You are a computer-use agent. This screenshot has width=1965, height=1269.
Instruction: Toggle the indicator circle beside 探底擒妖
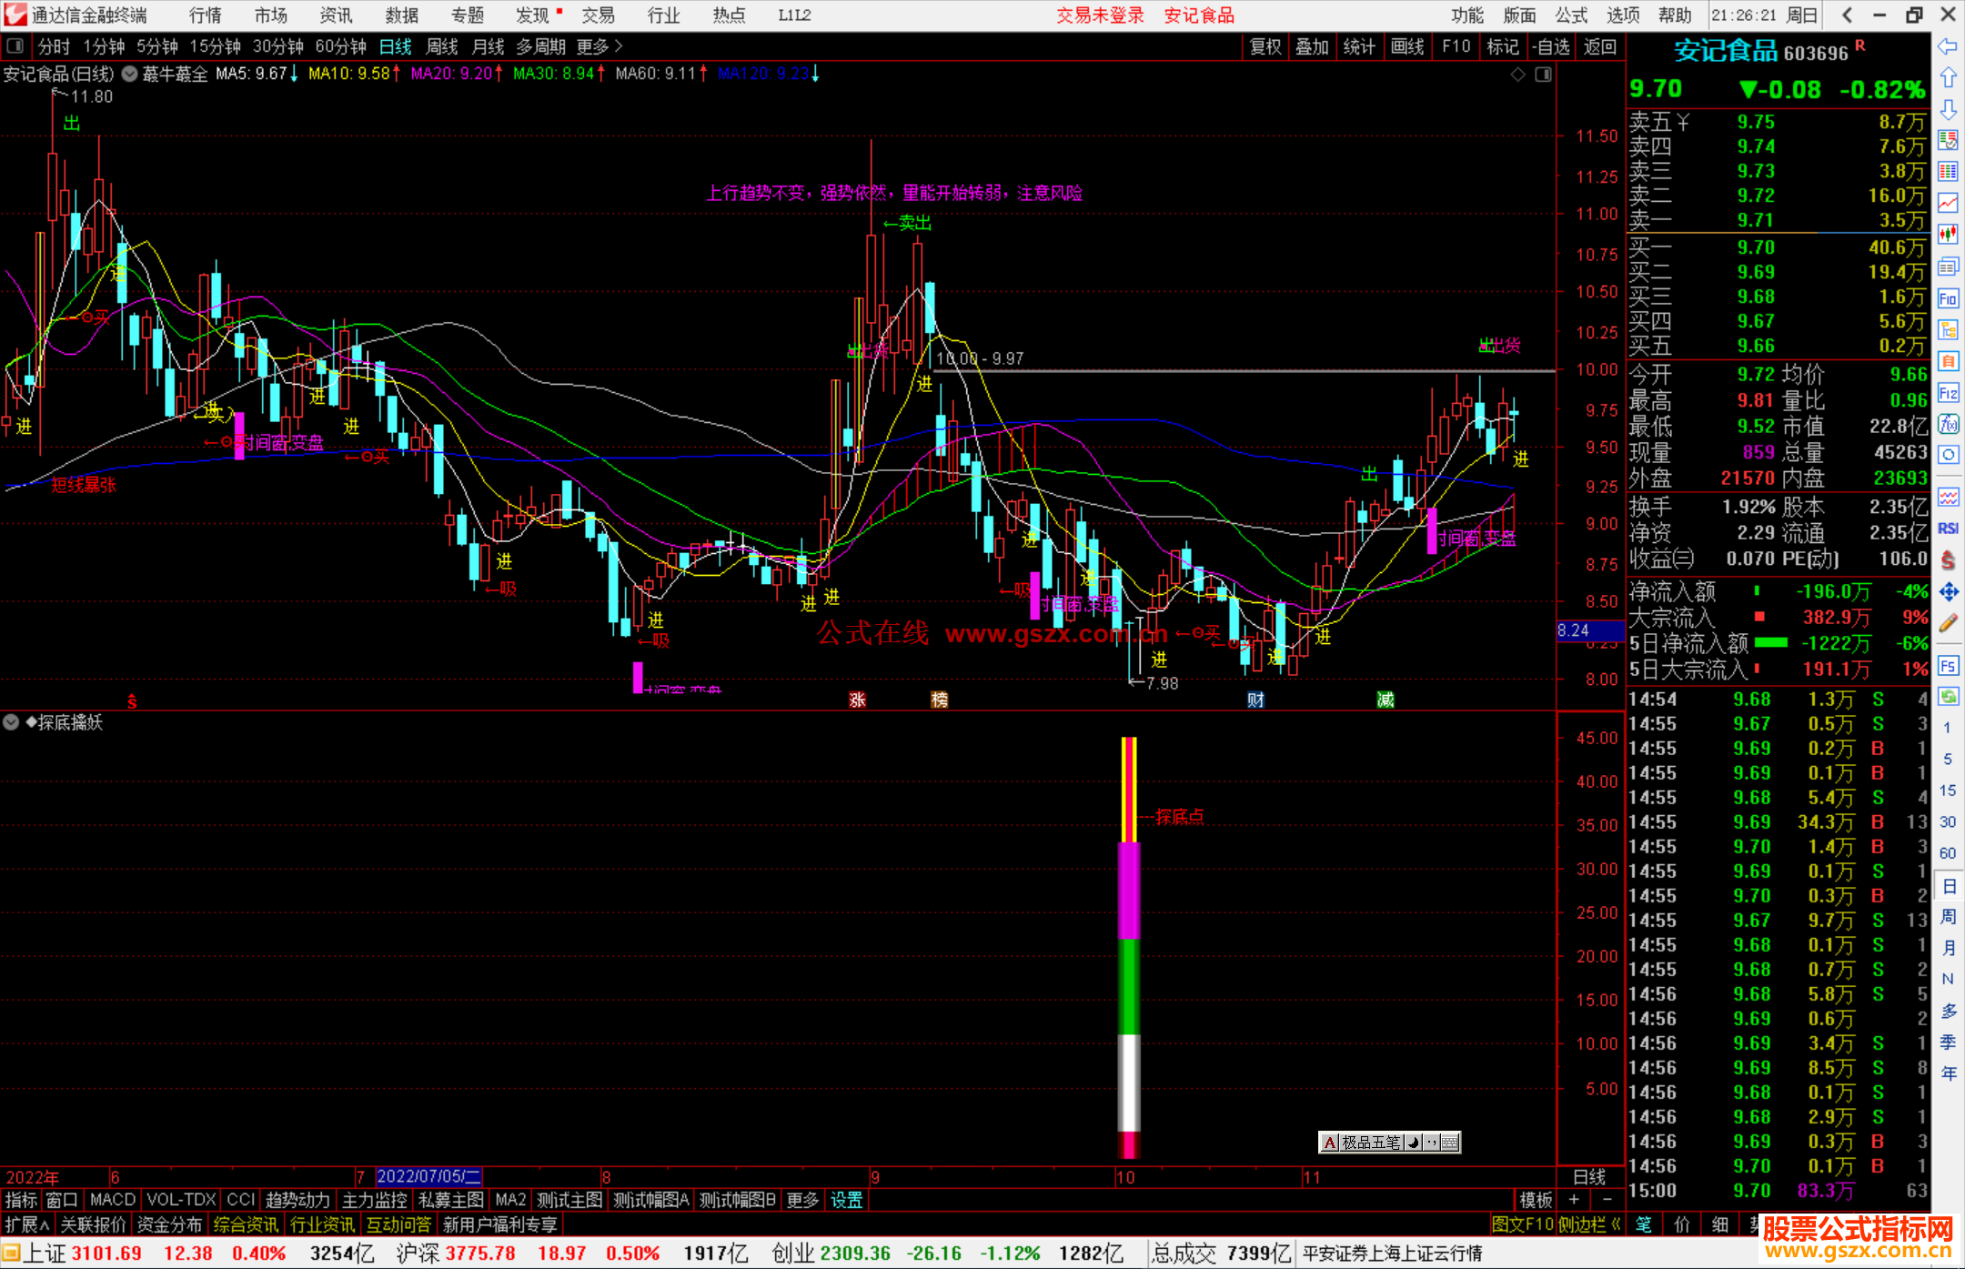[12, 722]
